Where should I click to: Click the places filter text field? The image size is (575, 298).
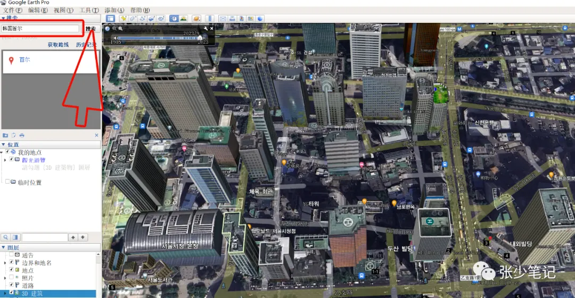click(45, 237)
